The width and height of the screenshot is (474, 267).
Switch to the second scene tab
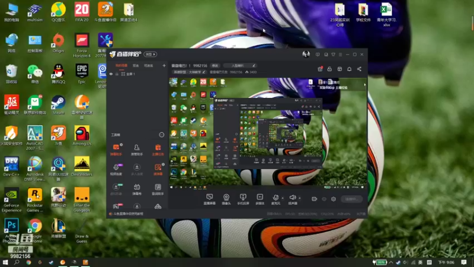pyautogui.click(x=136, y=65)
